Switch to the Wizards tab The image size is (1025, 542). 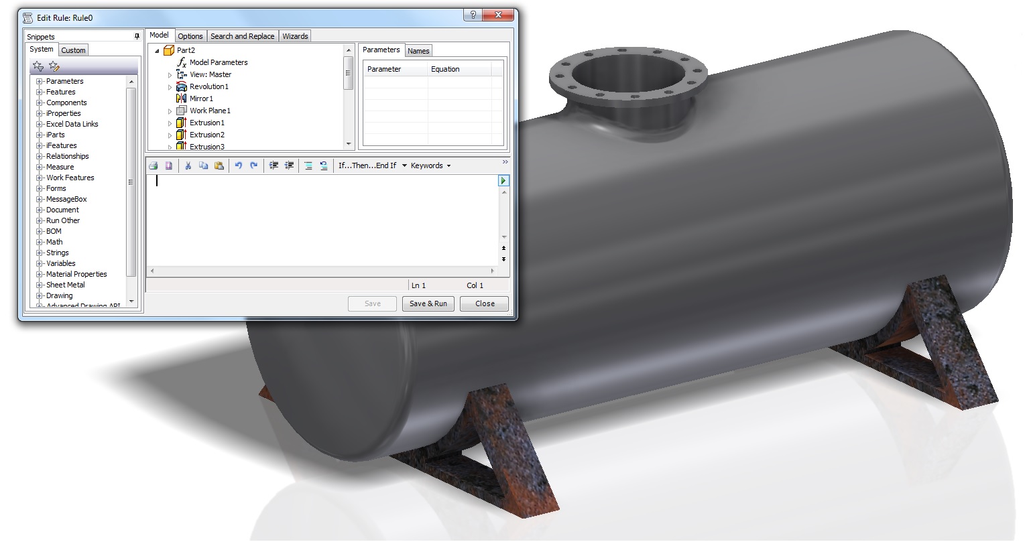[x=295, y=36]
